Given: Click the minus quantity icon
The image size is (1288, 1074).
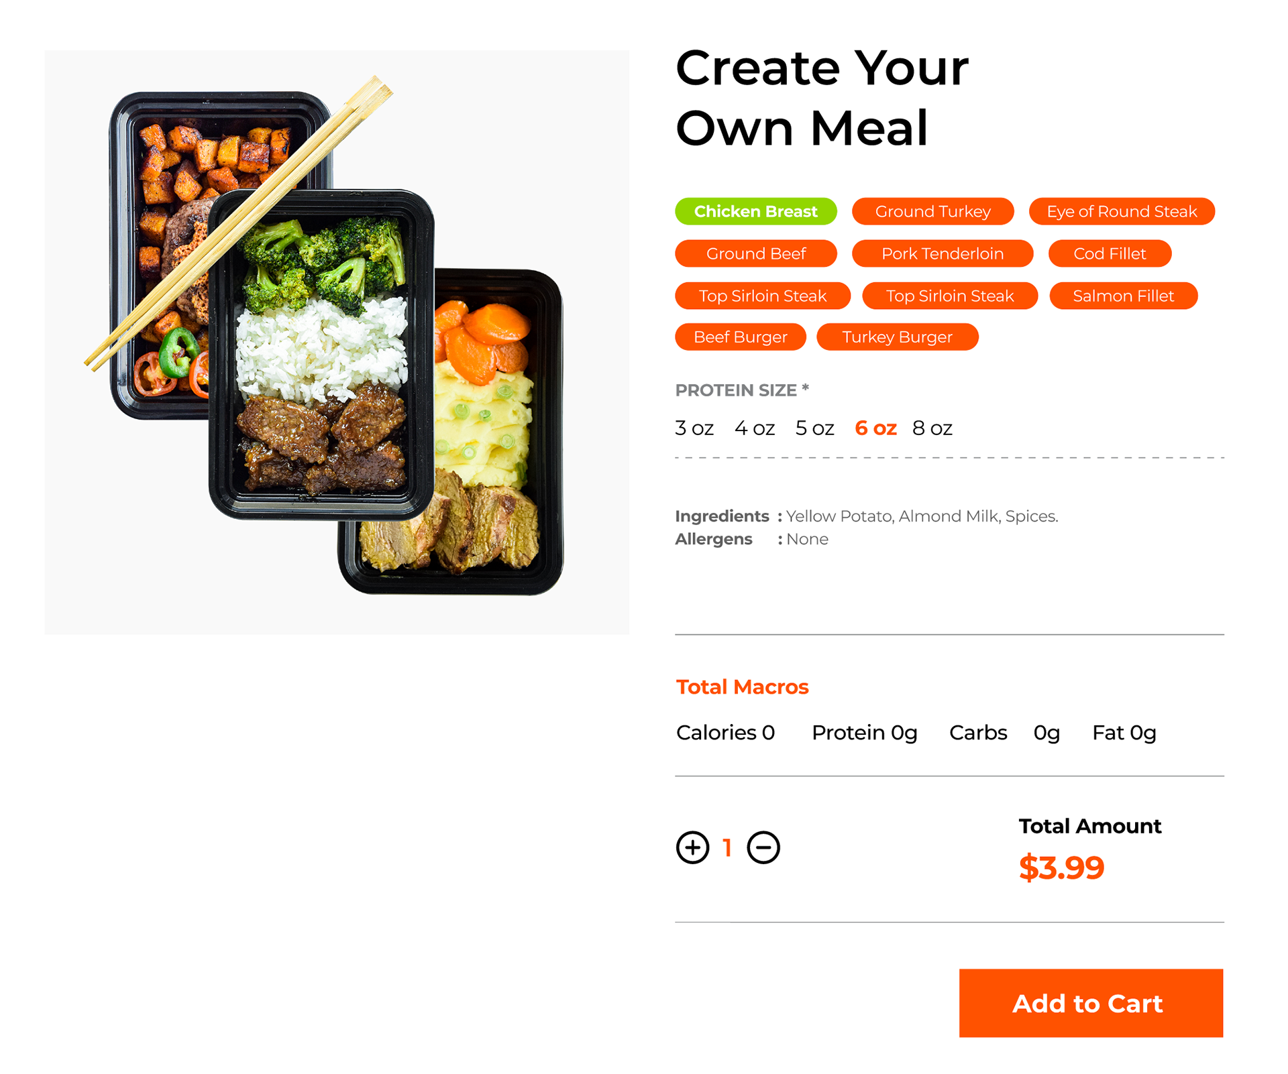Looking at the screenshot, I should [763, 847].
